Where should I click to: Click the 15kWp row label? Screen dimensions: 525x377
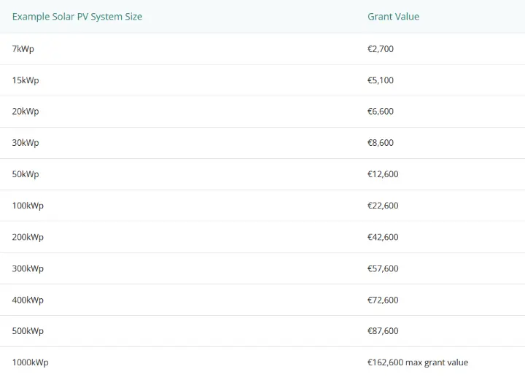click(x=26, y=80)
